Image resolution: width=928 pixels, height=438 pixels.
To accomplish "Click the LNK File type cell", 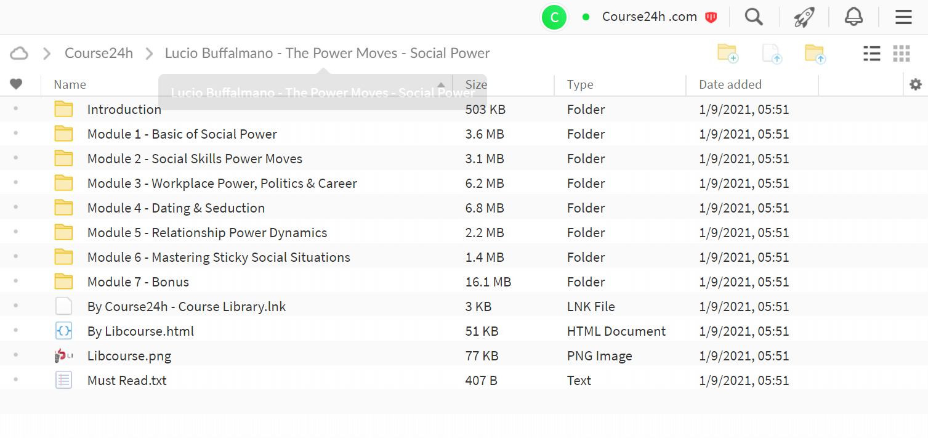I will click(591, 306).
